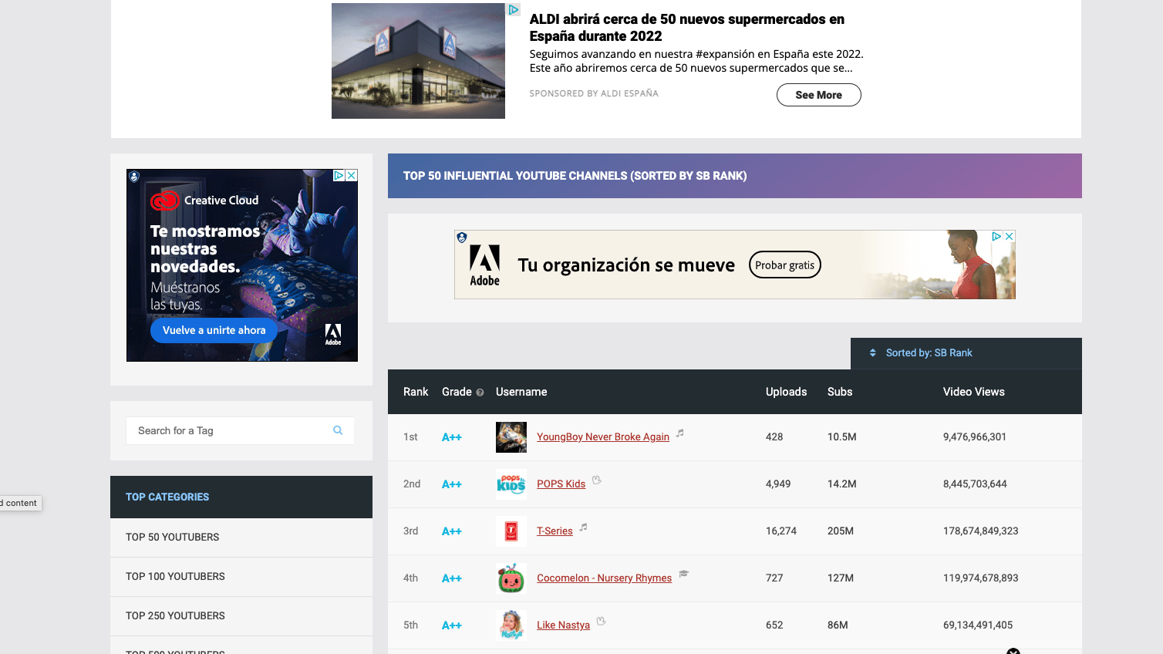Viewport: 1163px width, 654px height.
Task: Open T-Series channel link
Action: [555, 531]
